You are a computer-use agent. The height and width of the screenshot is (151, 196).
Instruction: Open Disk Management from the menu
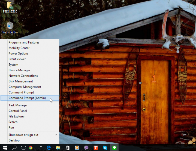pyautogui.click(x=30, y=81)
